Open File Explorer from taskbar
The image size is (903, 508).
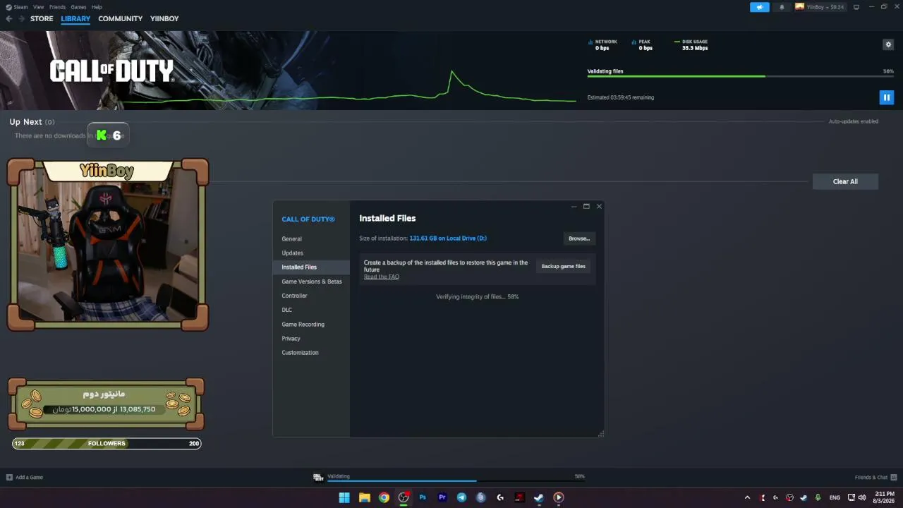[365, 497]
